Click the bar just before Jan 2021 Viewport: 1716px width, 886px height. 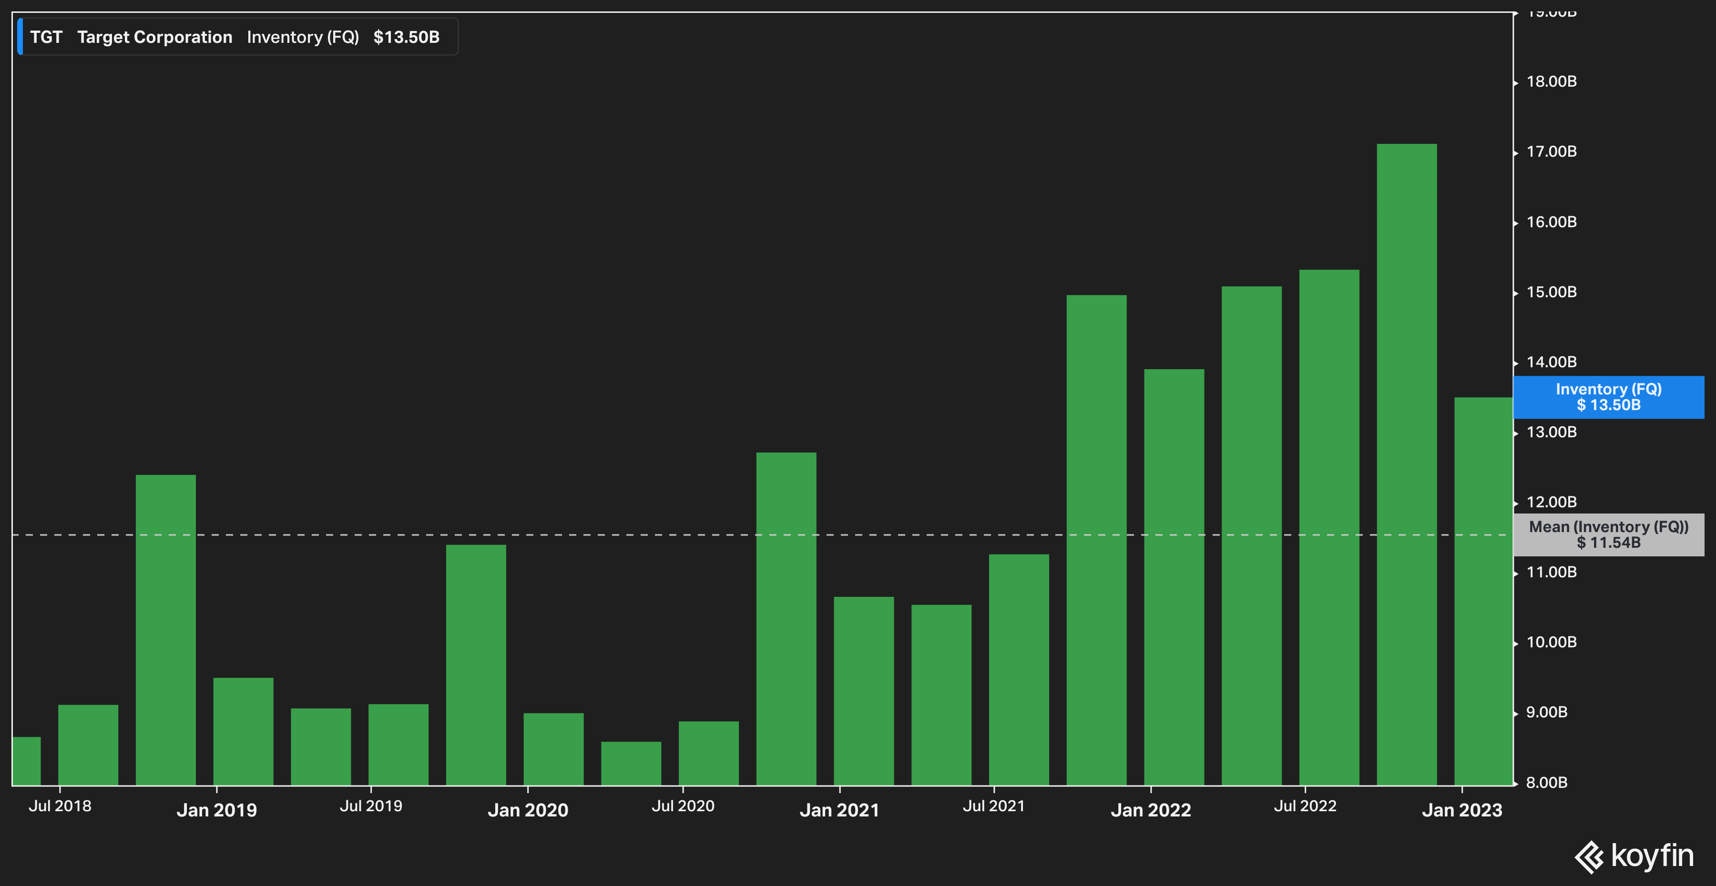pyautogui.click(x=786, y=619)
